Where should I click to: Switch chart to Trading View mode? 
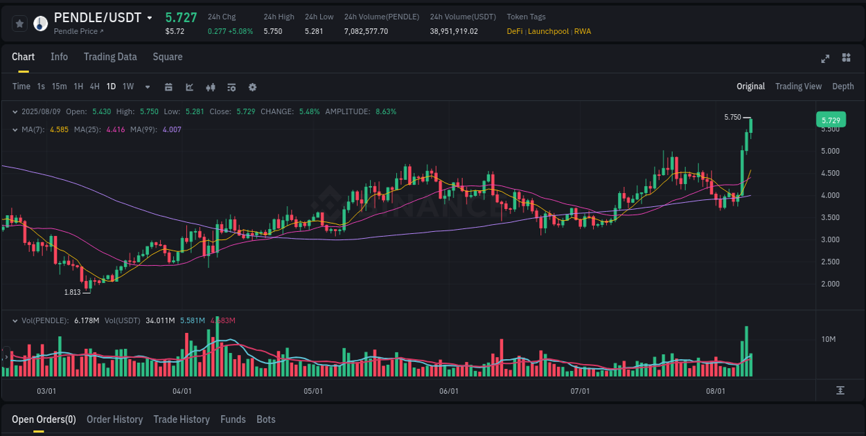pos(798,87)
